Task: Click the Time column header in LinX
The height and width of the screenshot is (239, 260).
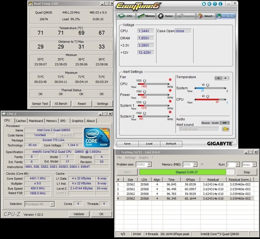Action: pyautogui.click(x=171, y=180)
